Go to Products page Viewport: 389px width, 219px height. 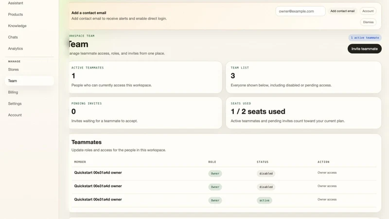coord(16,15)
